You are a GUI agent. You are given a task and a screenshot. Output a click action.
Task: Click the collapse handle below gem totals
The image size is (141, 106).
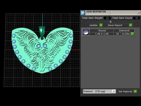(x=110, y=21)
